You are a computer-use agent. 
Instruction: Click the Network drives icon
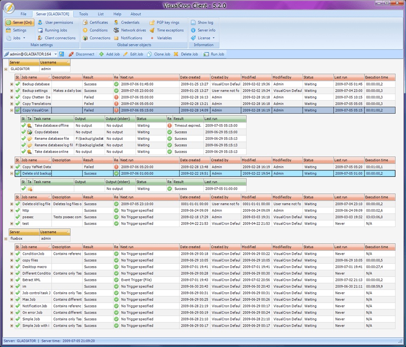coord(116,30)
